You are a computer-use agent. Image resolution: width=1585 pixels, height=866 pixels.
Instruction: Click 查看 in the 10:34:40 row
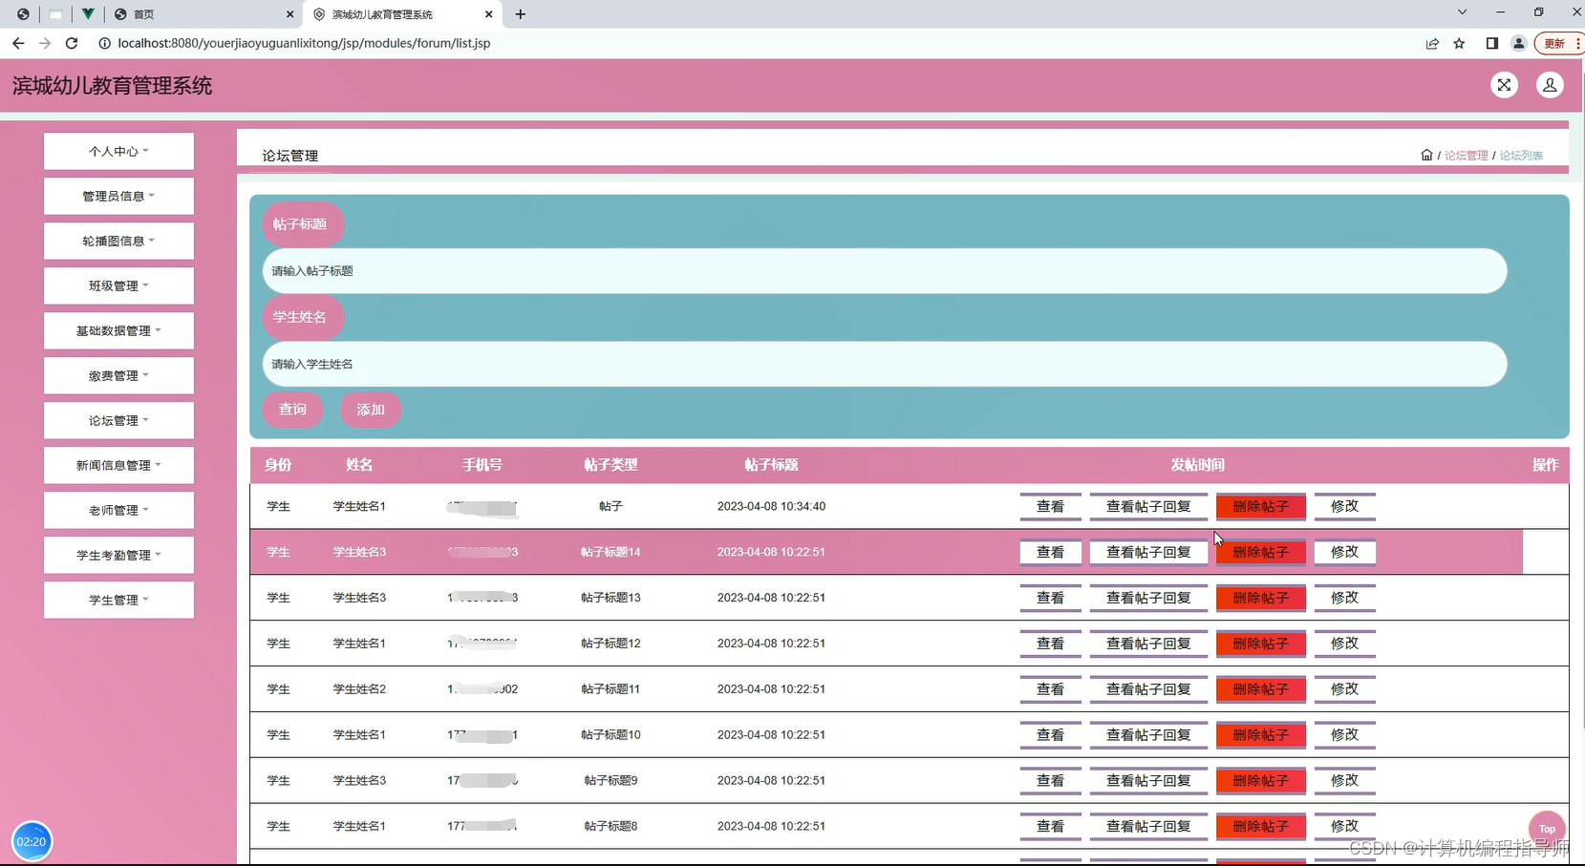pyautogui.click(x=1050, y=506)
